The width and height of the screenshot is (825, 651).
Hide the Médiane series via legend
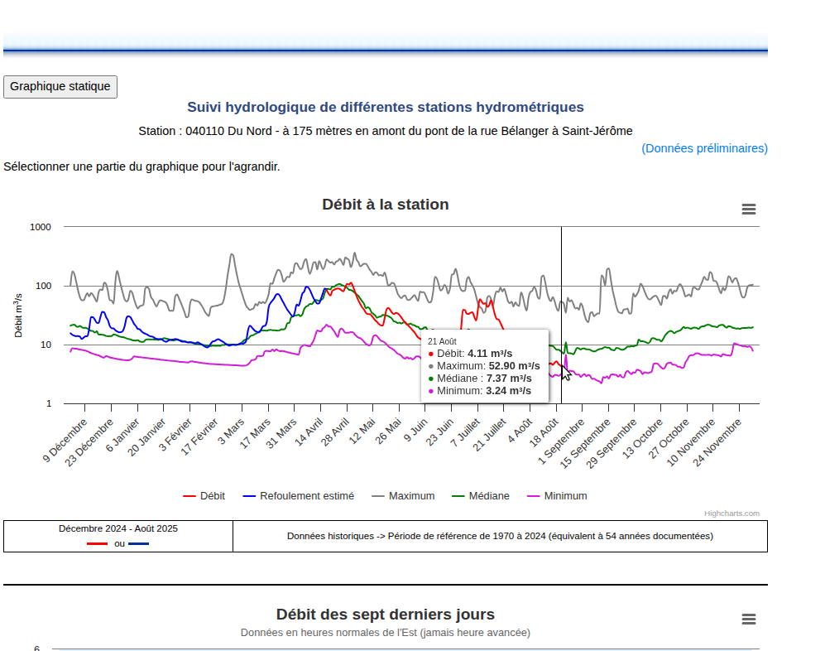click(x=481, y=496)
